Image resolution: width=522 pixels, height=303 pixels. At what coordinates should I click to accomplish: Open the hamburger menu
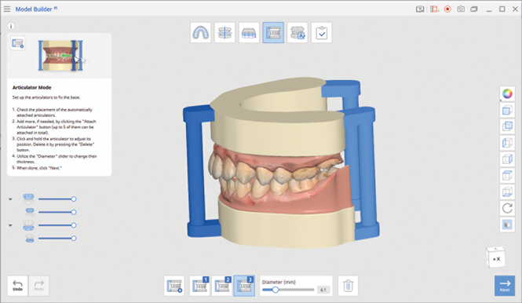[7, 9]
